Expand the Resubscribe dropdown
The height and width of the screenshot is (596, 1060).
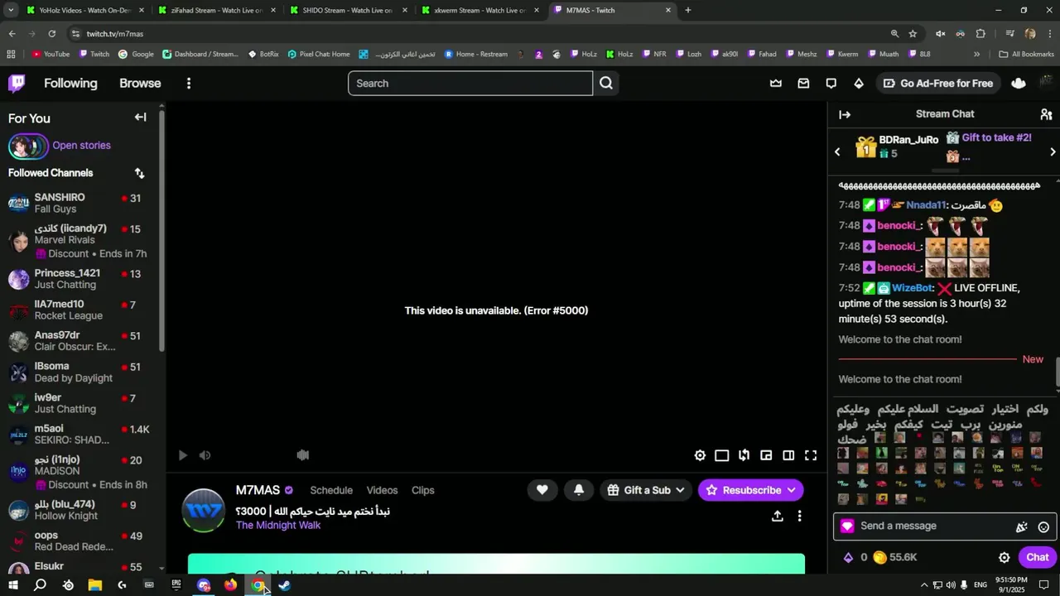(791, 490)
